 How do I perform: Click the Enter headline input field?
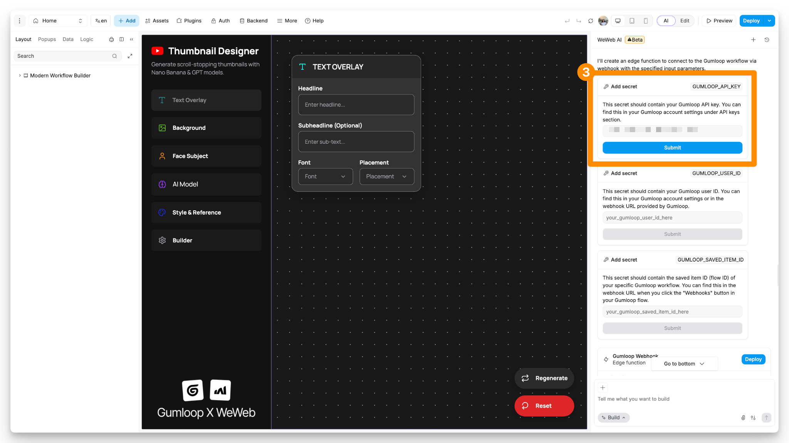coord(356,105)
